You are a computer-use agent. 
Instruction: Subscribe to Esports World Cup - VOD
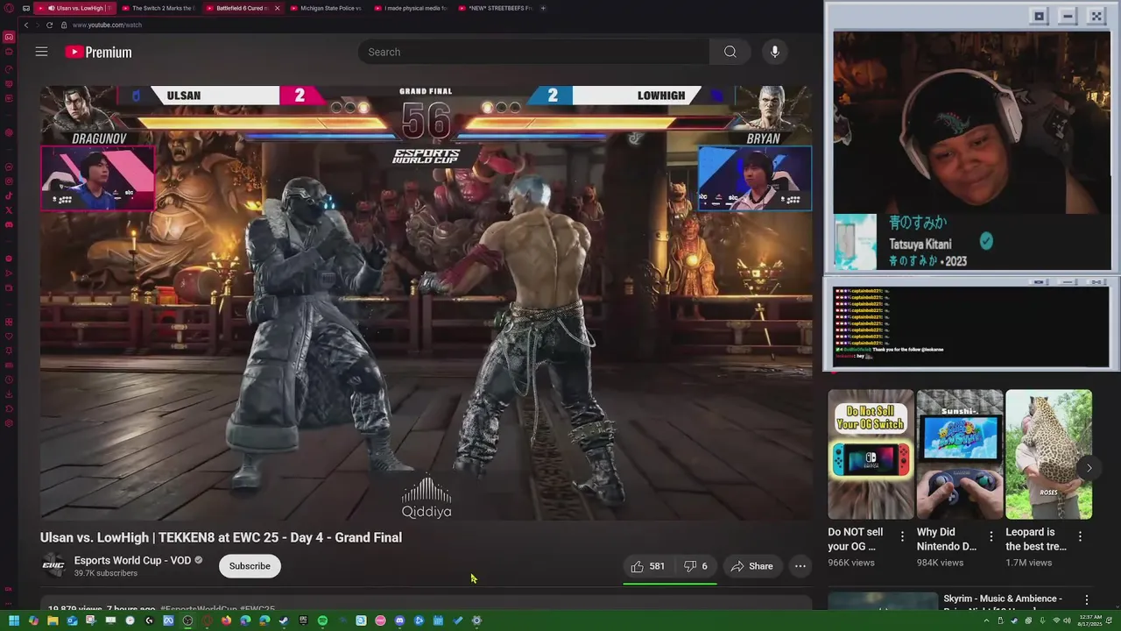coord(250,566)
